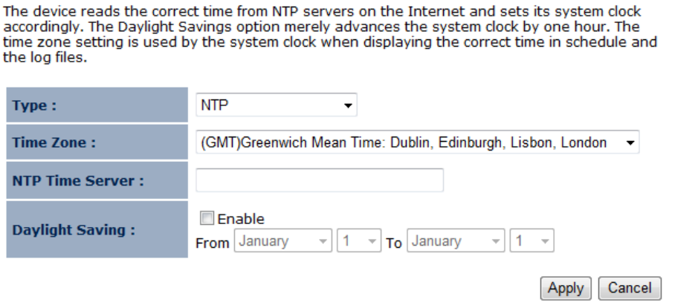Click the Type row label
Screen dimensions: 675x305
click(34, 105)
